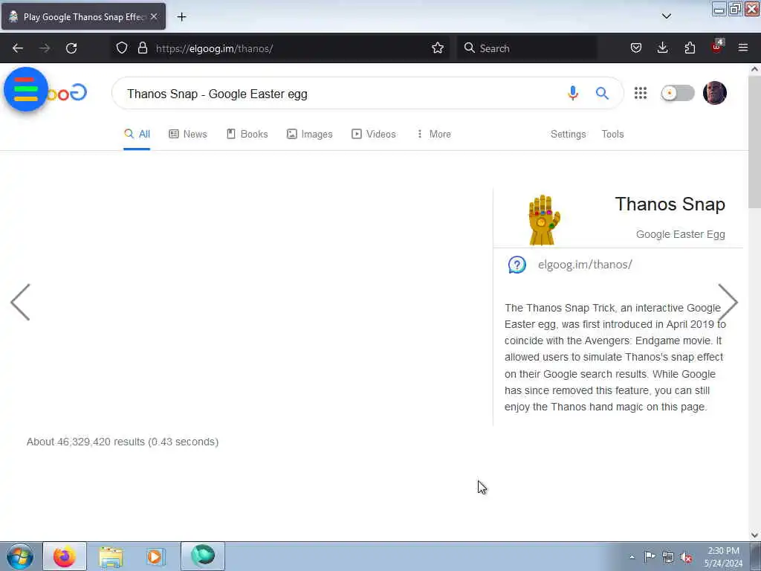Expand the More search options

(433, 134)
